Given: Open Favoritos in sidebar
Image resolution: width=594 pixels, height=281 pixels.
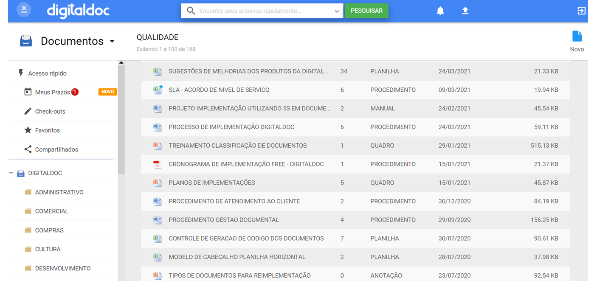Looking at the screenshot, I should pos(47,130).
